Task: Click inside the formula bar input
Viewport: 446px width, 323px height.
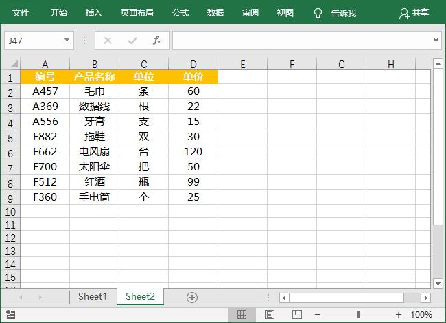Action: coord(303,41)
